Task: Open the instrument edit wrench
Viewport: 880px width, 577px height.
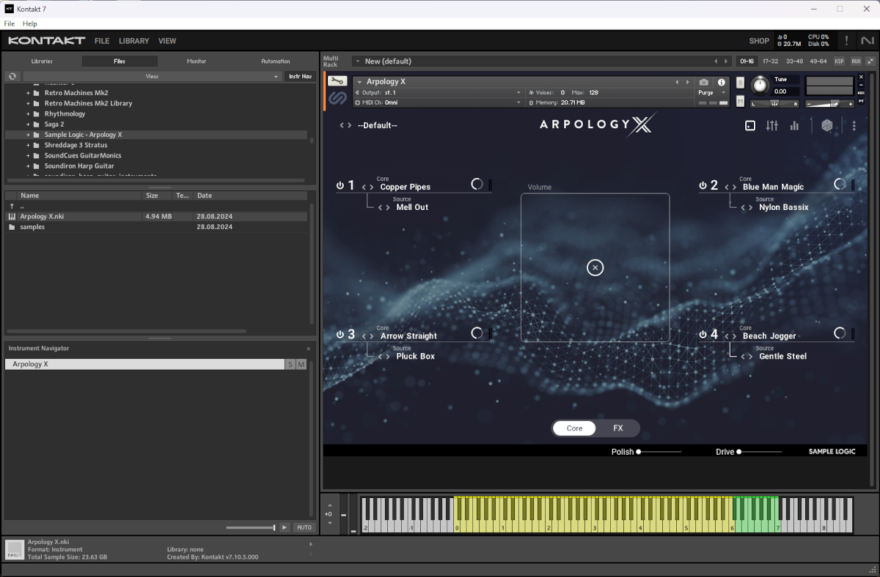Action: tap(337, 82)
